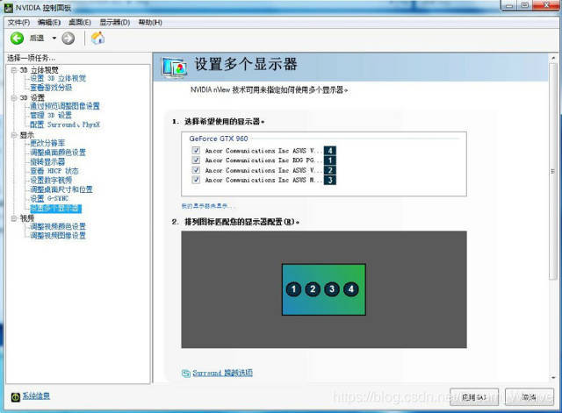Click the green Back arrow icon
Screen dimensions: 562x413
[x=17, y=39]
